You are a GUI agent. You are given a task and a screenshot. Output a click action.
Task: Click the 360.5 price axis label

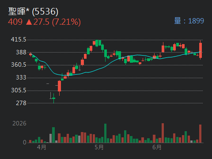click(x=19, y=65)
